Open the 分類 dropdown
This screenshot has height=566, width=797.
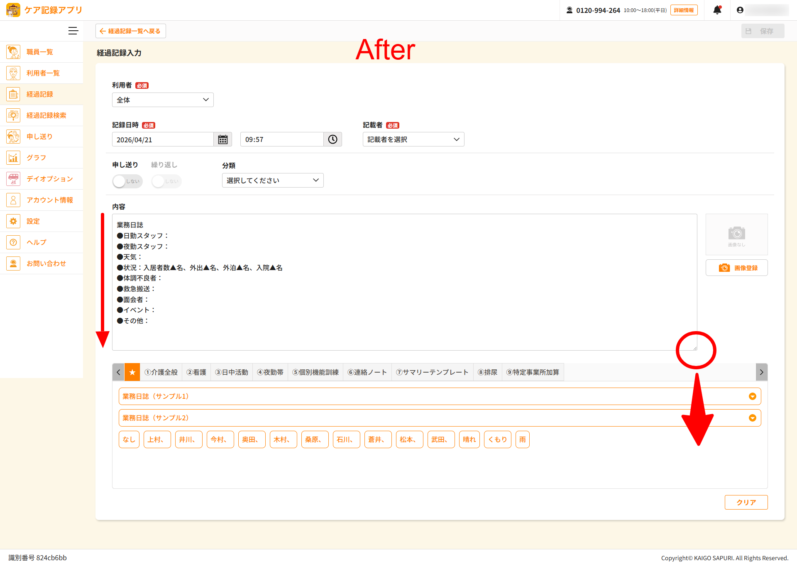click(273, 181)
